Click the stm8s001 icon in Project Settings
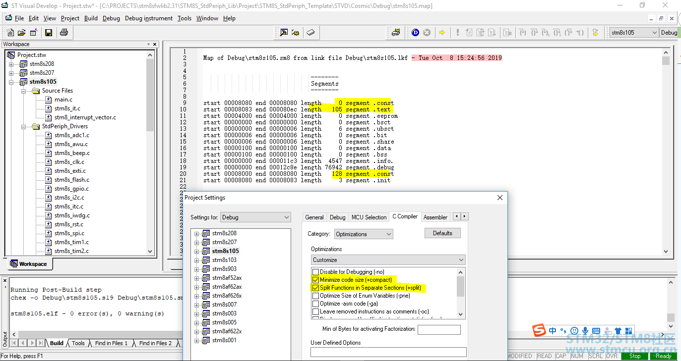The height and width of the screenshot is (361, 681). click(206, 340)
